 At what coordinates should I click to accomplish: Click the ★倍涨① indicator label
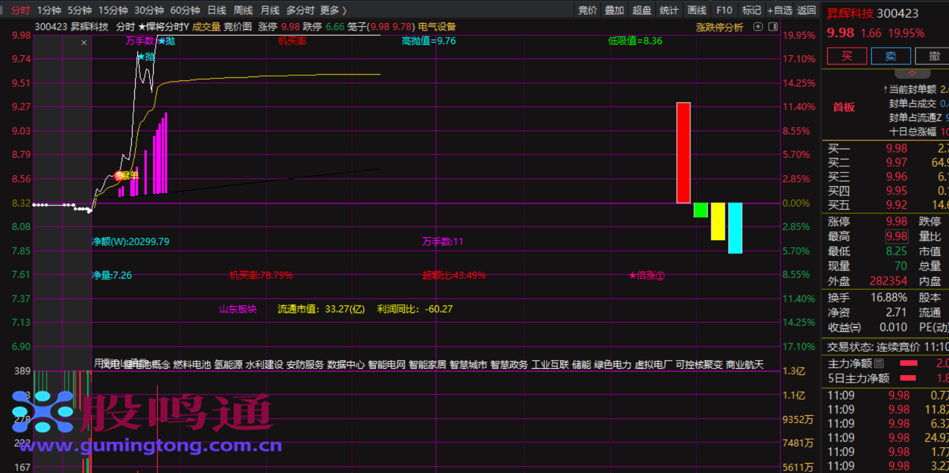point(646,275)
